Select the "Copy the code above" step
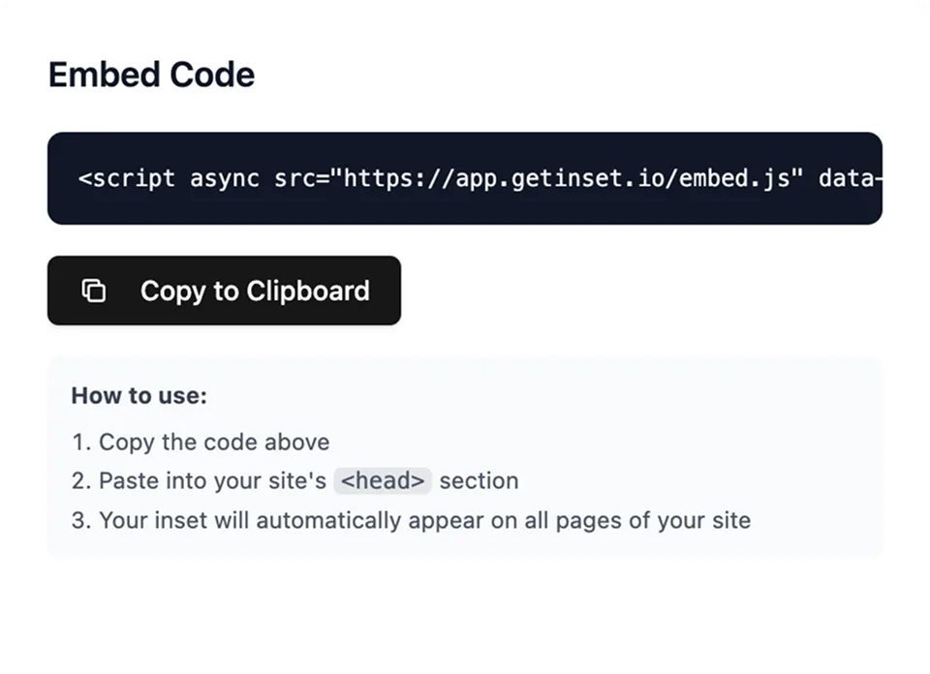Viewport: 930px width, 674px height. point(214,443)
